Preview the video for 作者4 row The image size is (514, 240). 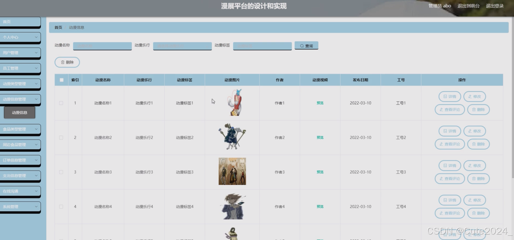click(320, 207)
